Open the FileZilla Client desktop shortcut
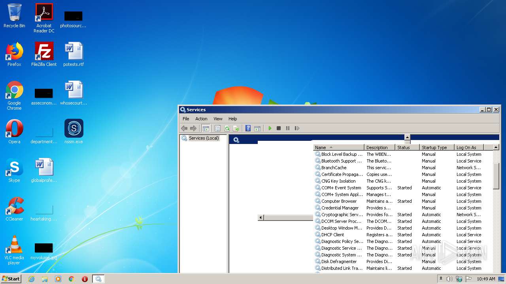This screenshot has height=284, width=506. [x=44, y=54]
